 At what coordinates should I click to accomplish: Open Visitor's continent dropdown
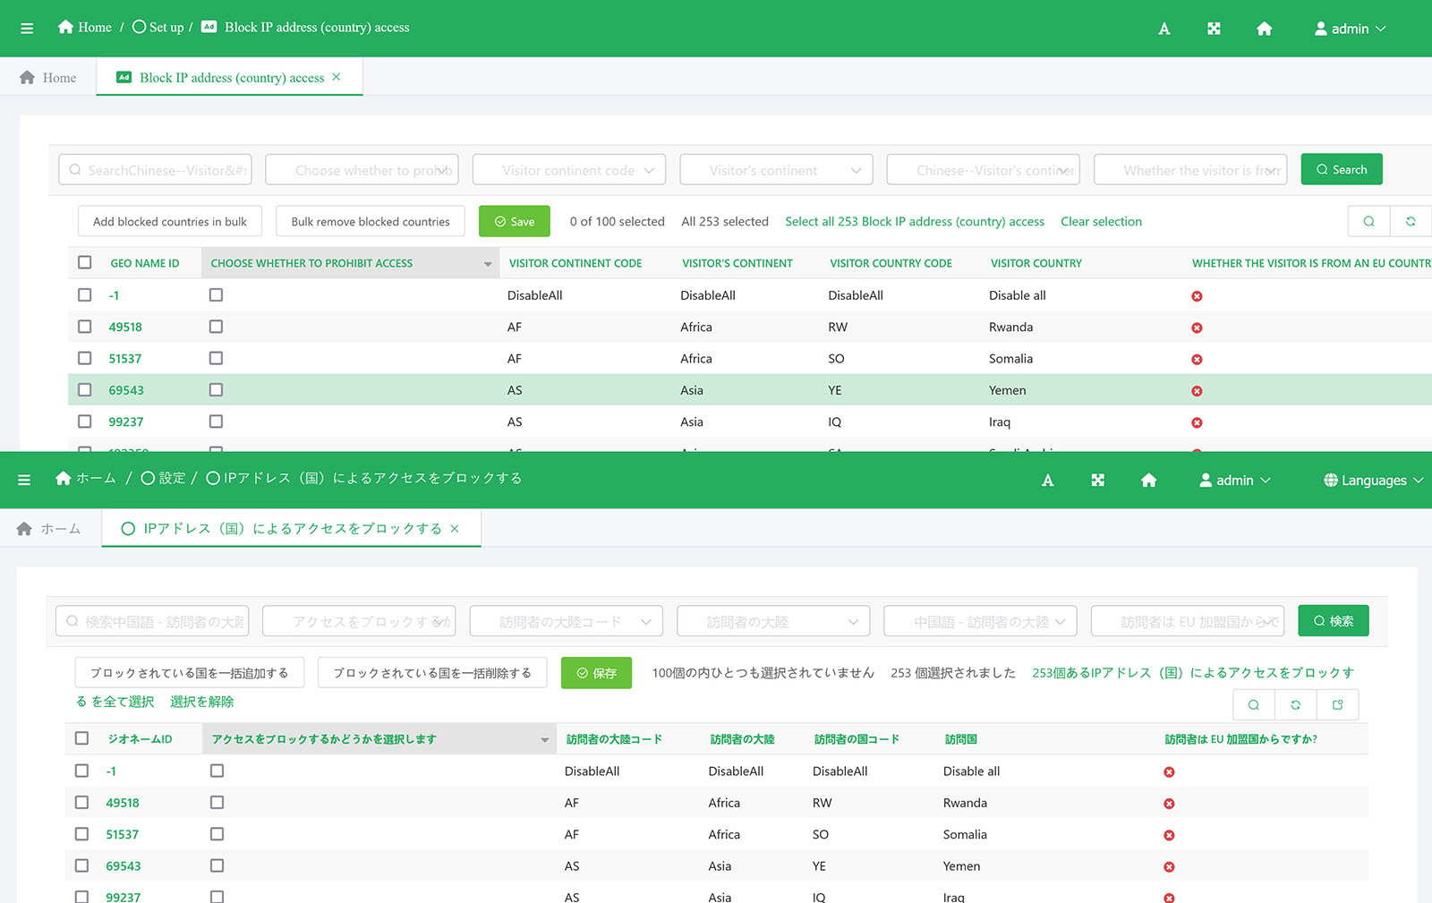click(776, 169)
